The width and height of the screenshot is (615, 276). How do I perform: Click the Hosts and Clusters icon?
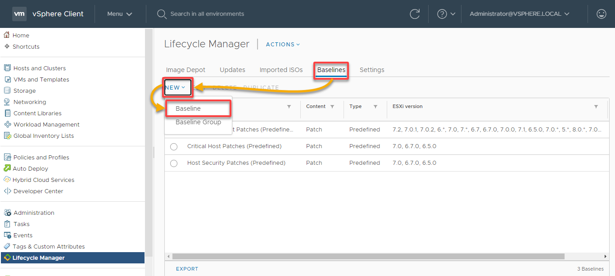tap(7, 68)
